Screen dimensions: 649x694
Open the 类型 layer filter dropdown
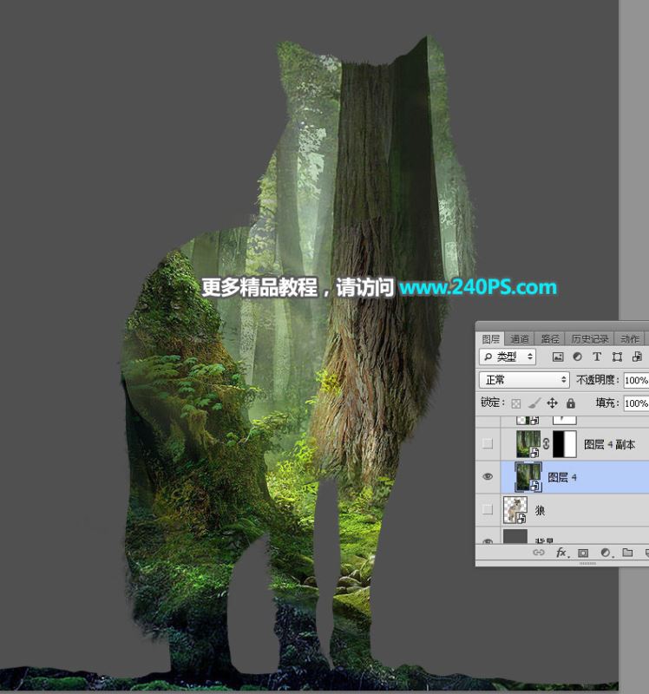[x=508, y=357]
